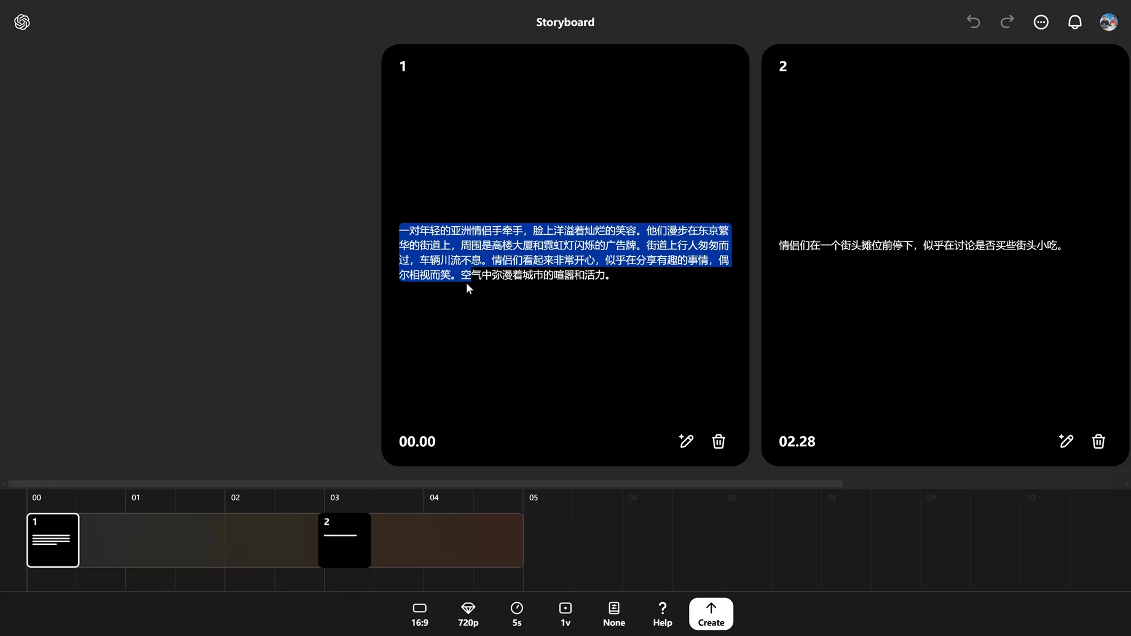Select card 2 thumbnail on the timeline
This screenshot has width=1131, height=636.
344,540
